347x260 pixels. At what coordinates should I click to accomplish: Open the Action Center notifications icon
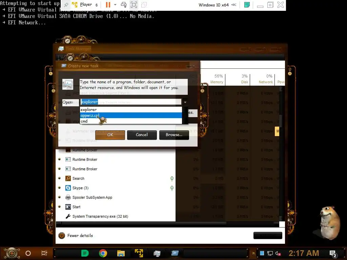[x=333, y=254]
